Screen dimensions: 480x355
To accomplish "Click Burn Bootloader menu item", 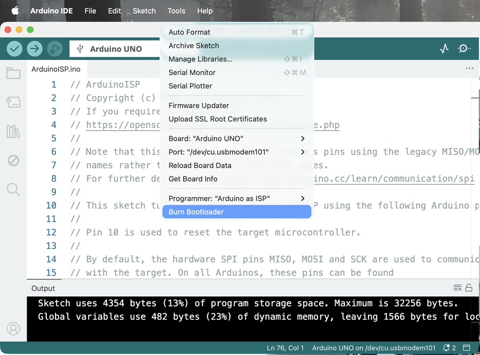I will [237, 212].
